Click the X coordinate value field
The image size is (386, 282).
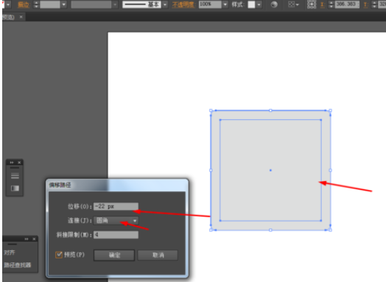pyautogui.click(x=347, y=4)
